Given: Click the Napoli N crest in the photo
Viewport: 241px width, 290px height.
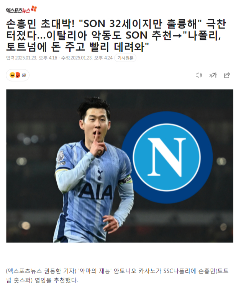Looking at the screenshot, I should click(167, 157).
